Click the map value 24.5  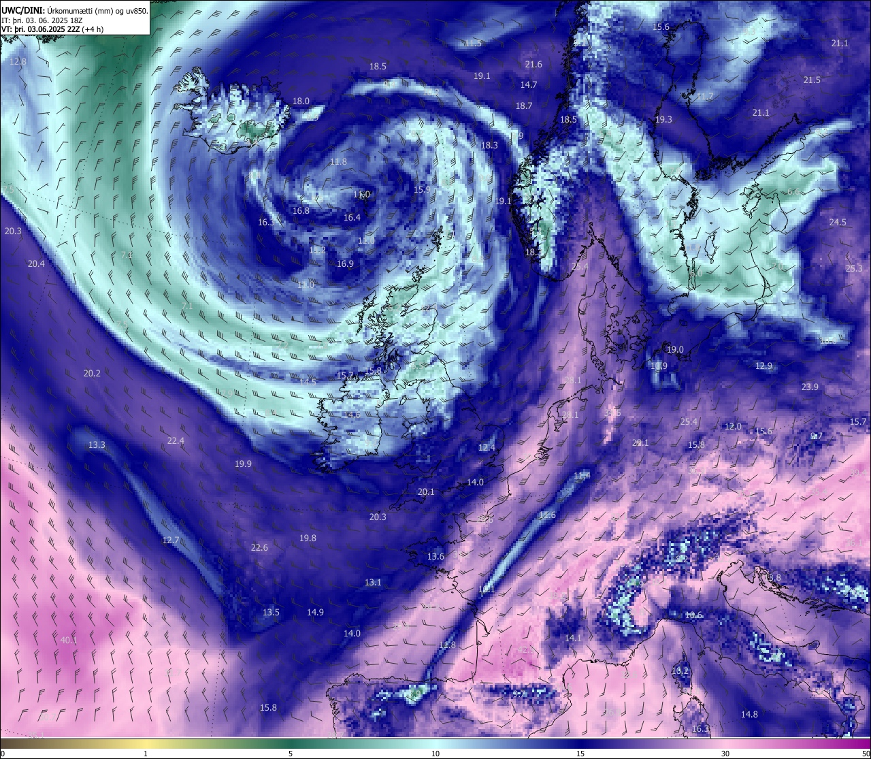[838, 223]
